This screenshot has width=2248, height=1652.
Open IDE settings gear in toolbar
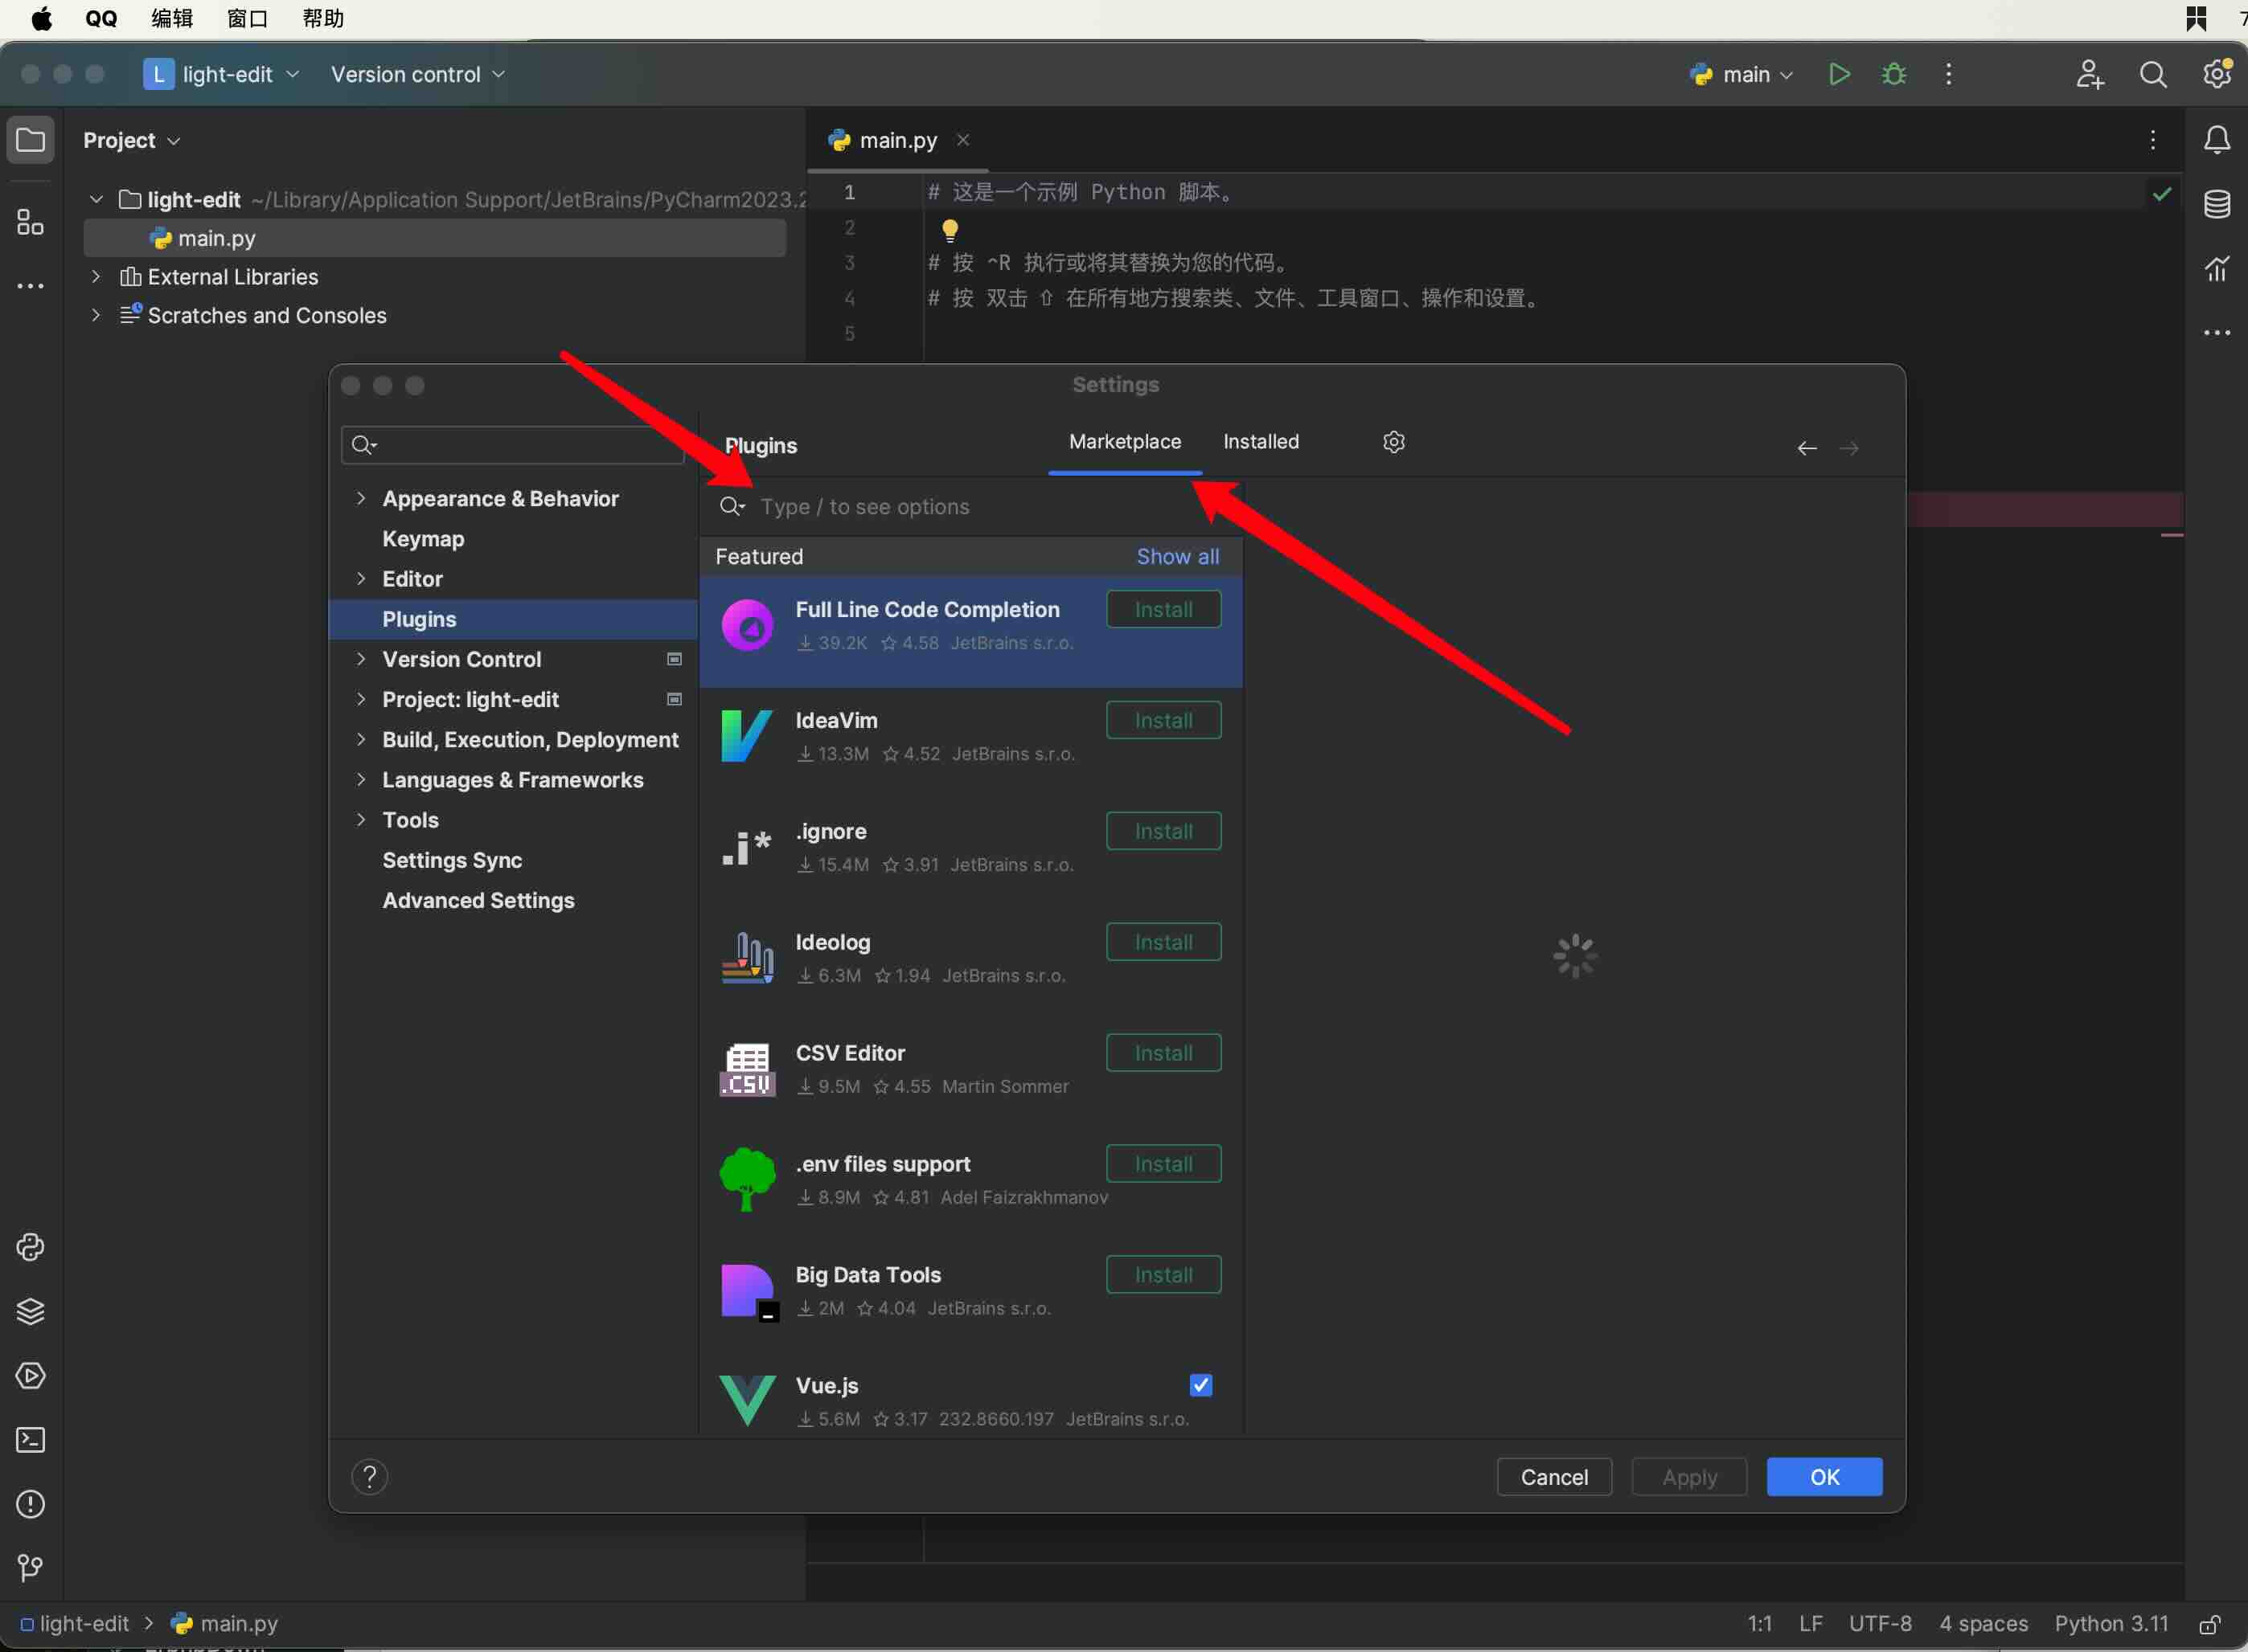tap(2217, 74)
